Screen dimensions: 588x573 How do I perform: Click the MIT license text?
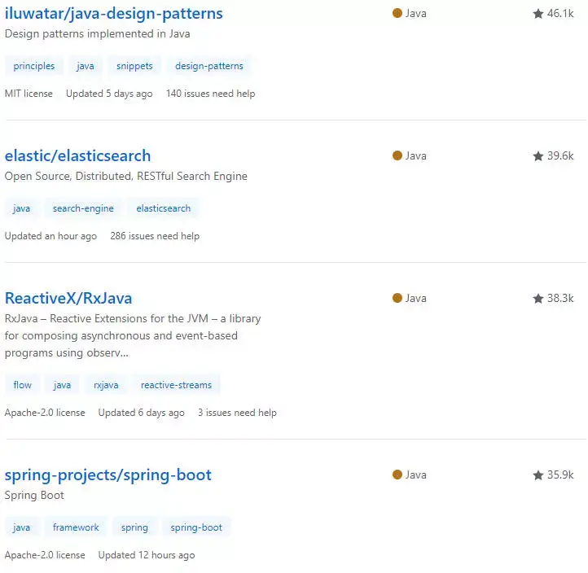click(x=29, y=94)
